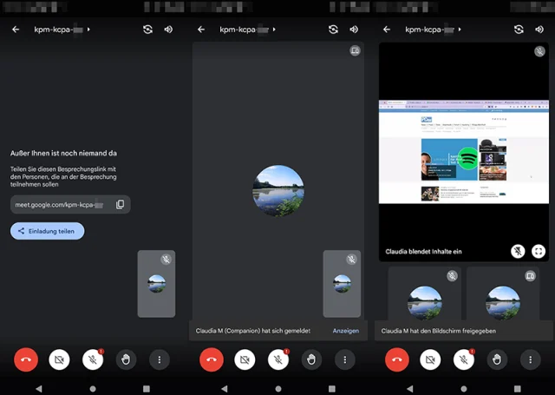Tap Einladung teilen button
Image resolution: width=555 pixels, height=395 pixels.
coord(47,231)
